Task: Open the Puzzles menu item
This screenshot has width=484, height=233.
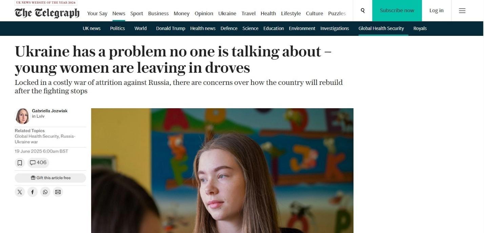Action: click(337, 14)
